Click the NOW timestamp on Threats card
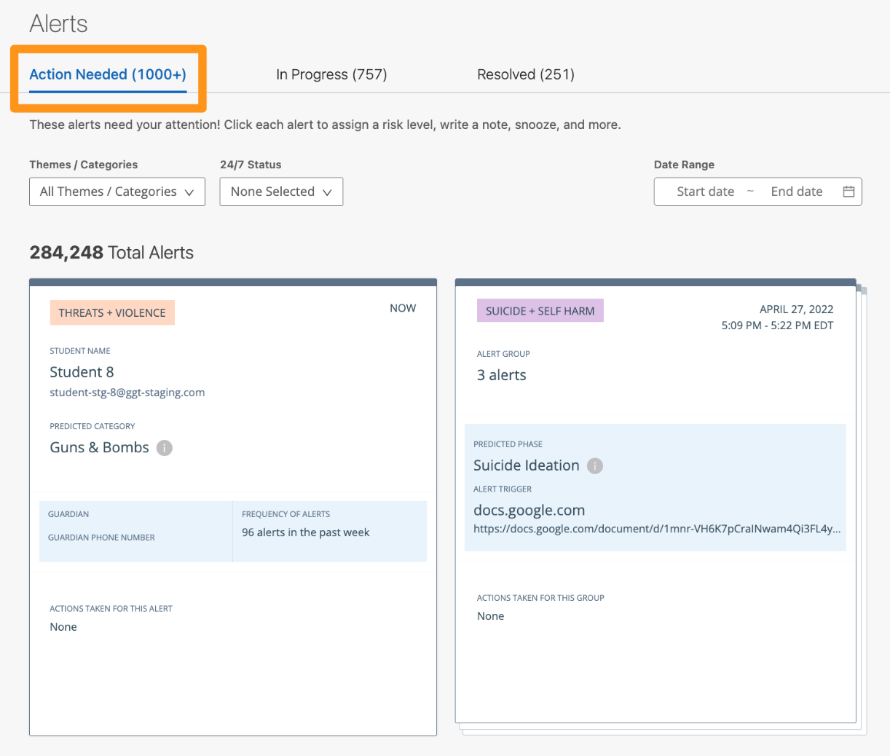Viewport: 890px width, 756px height. pos(403,308)
